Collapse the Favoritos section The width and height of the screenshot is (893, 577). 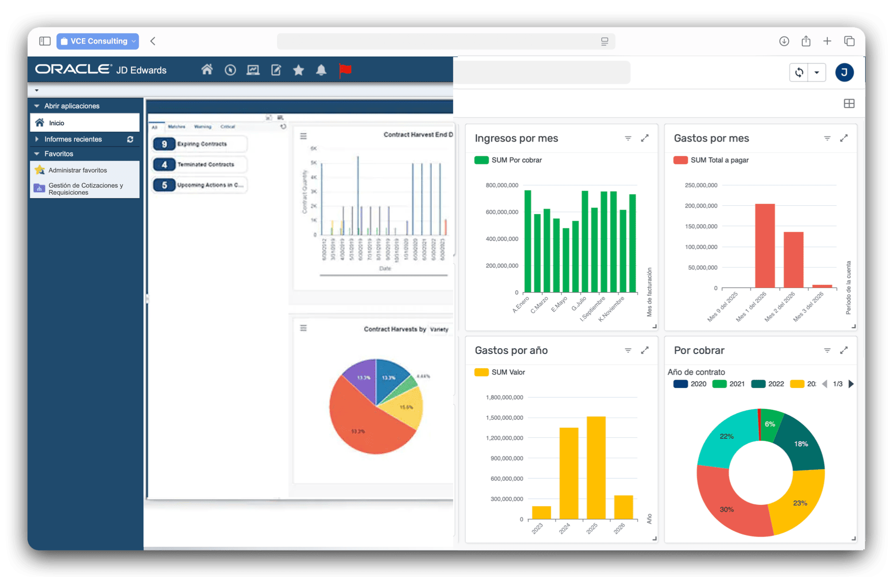[37, 154]
